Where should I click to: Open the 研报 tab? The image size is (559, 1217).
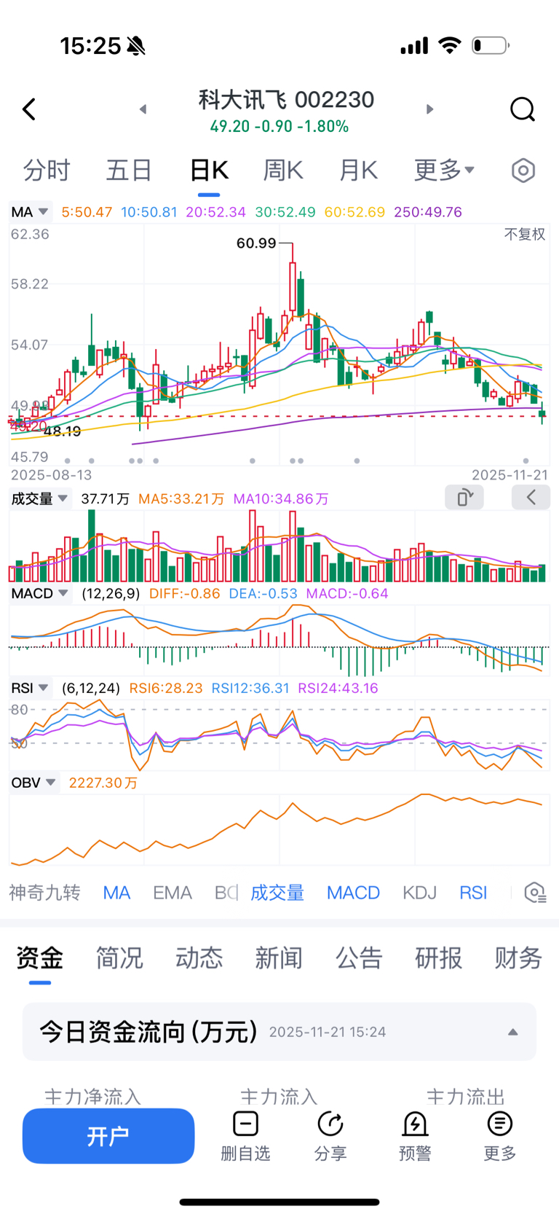(438, 958)
